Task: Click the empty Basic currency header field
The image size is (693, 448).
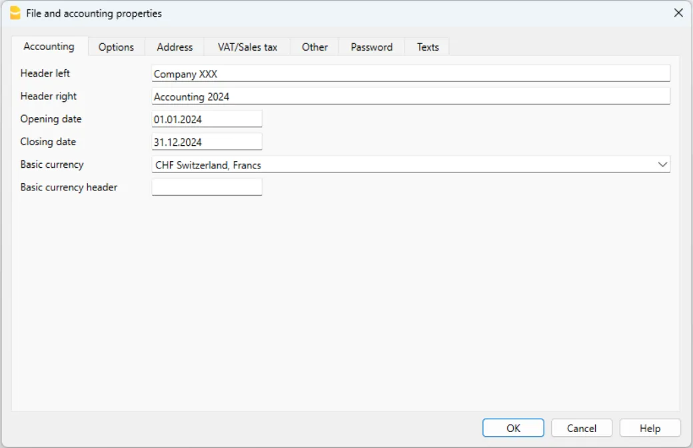Action: click(x=207, y=187)
